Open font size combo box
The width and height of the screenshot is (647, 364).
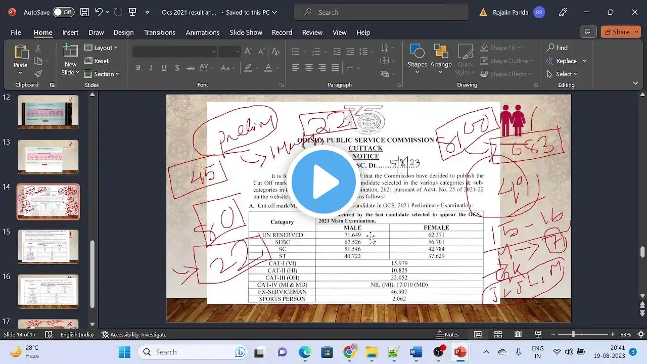(229, 52)
